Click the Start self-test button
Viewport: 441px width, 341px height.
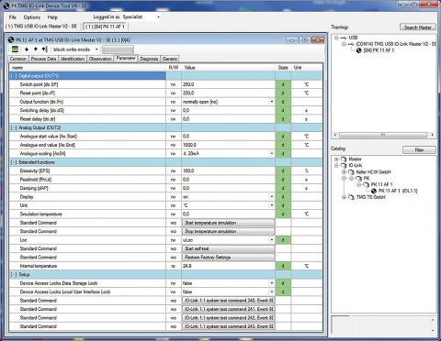coord(229,248)
